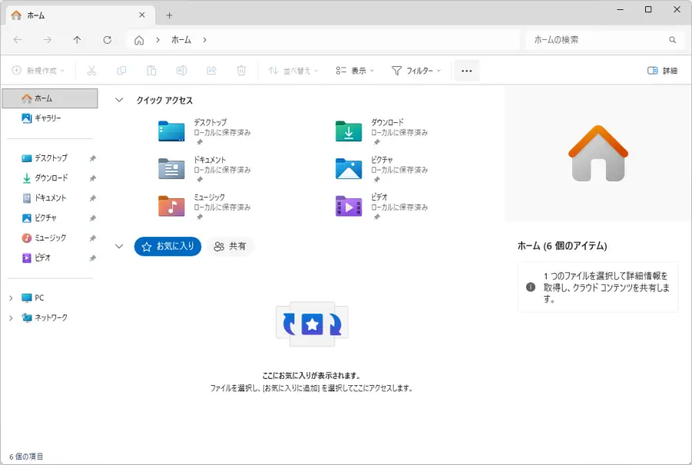Viewport: 692px width, 465px height.
Task: Select デスクトップ in the navigation pane
Action: click(x=50, y=158)
